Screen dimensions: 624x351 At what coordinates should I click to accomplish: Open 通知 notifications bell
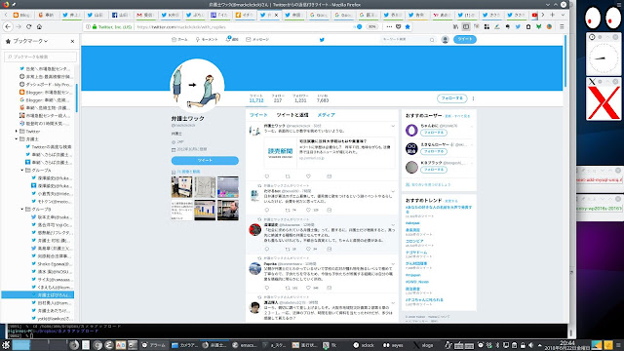[x=232, y=39]
